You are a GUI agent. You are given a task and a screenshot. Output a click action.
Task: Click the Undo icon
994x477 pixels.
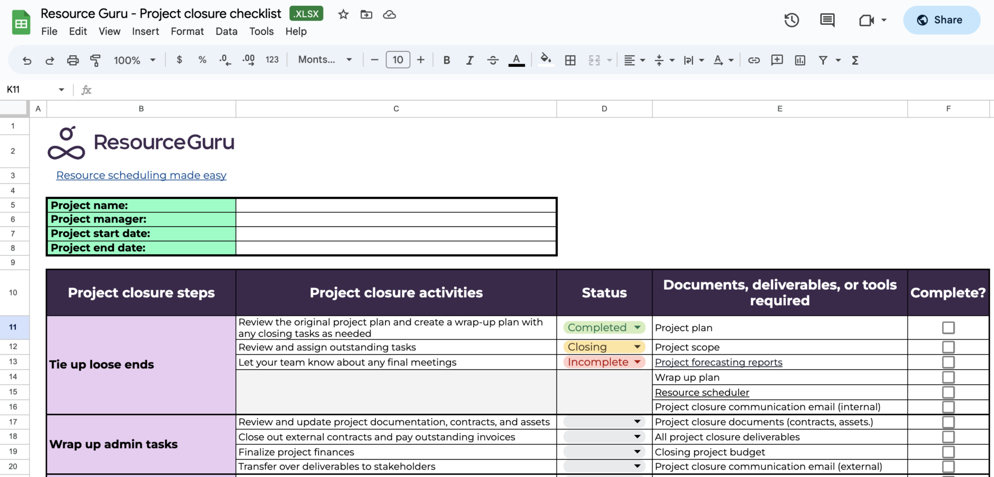pyautogui.click(x=27, y=60)
